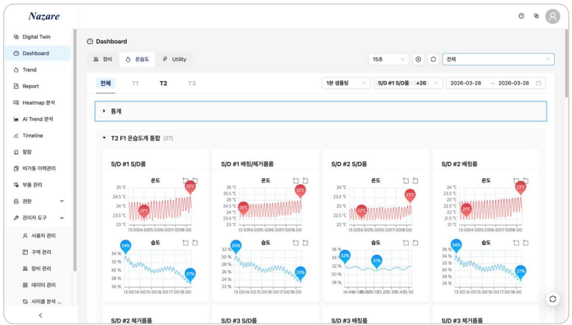572x325 pixels.
Task: Expand the 통계 section
Action: tap(321, 111)
